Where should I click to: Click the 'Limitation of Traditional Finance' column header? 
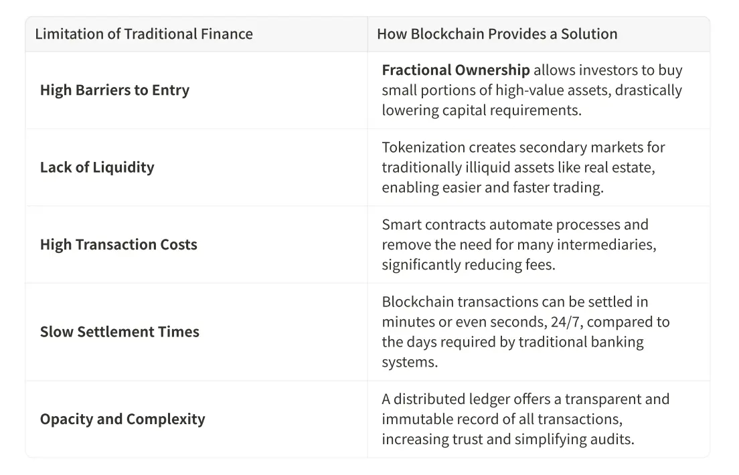(144, 34)
